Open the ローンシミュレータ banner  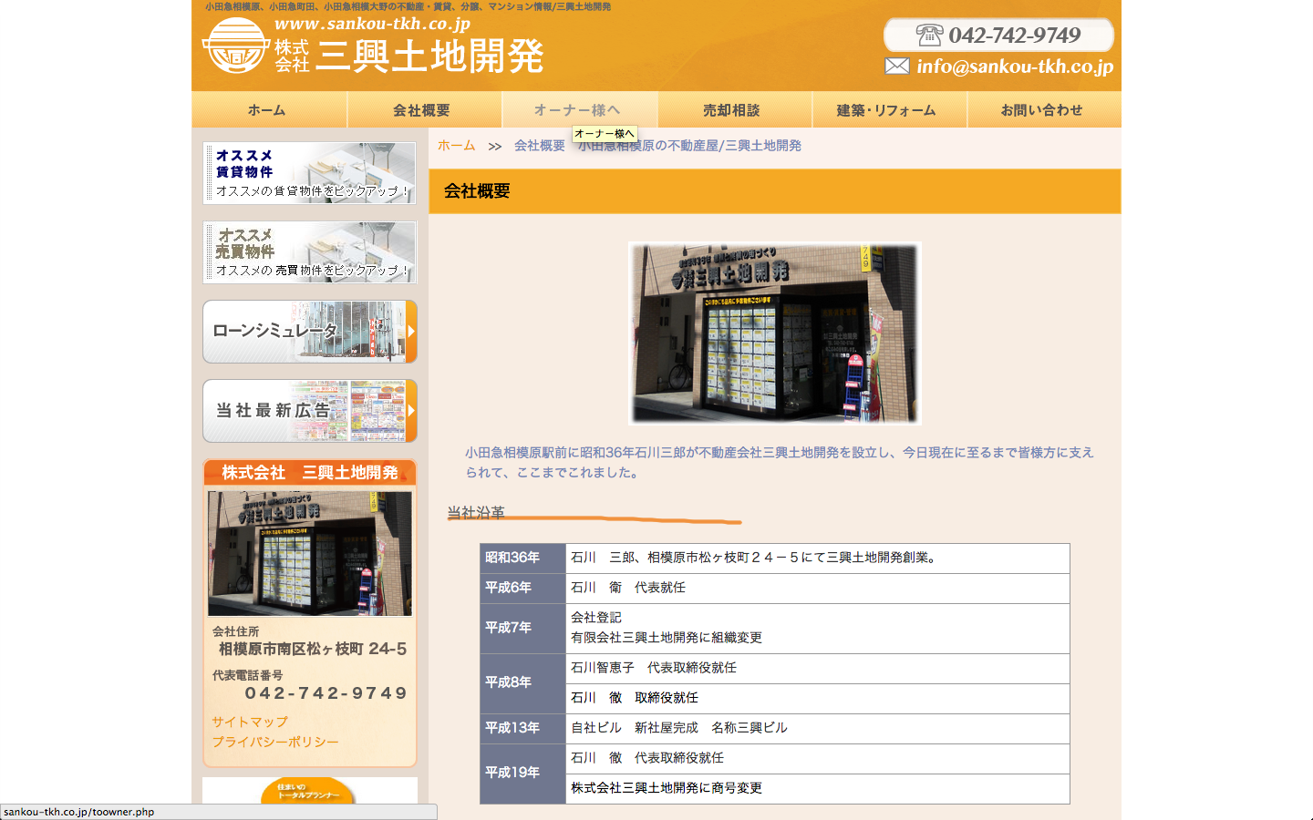pos(310,332)
